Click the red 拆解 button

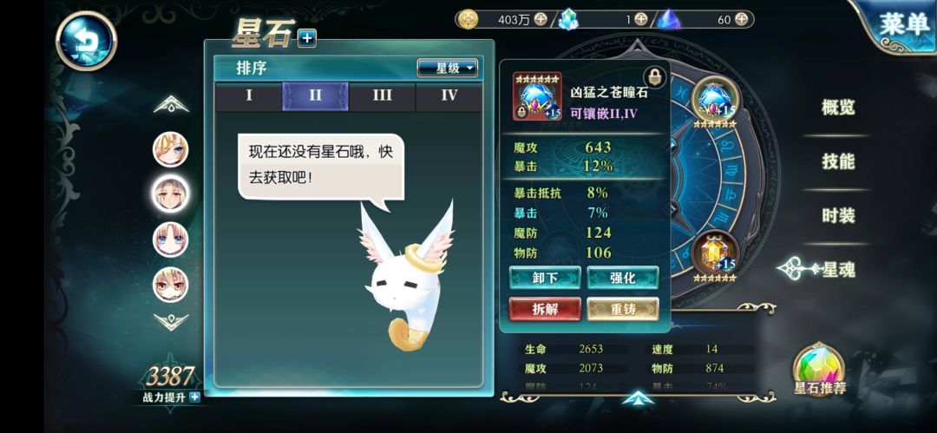pyautogui.click(x=544, y=309)
